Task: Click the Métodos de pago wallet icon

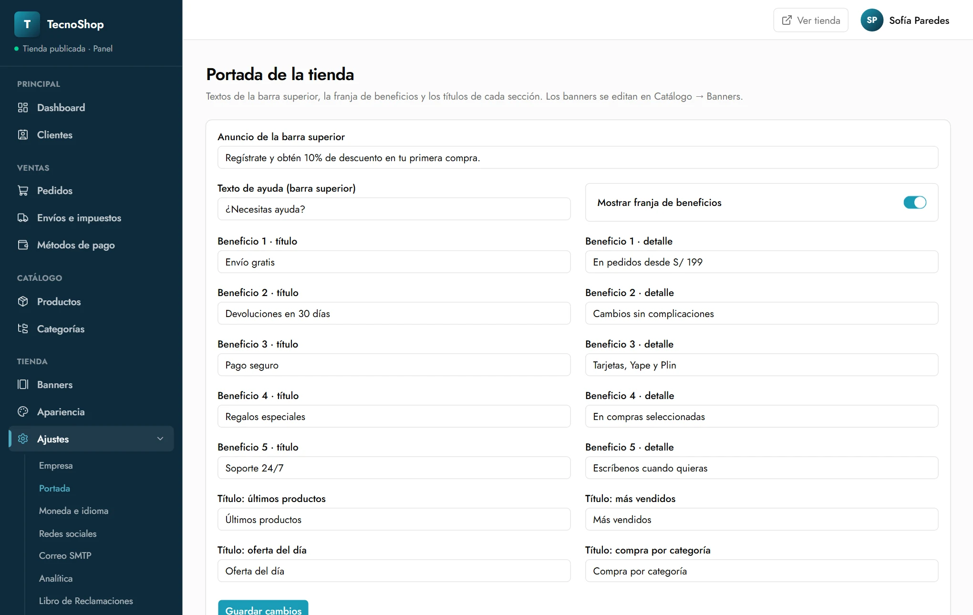Action: tap(23, 245)
